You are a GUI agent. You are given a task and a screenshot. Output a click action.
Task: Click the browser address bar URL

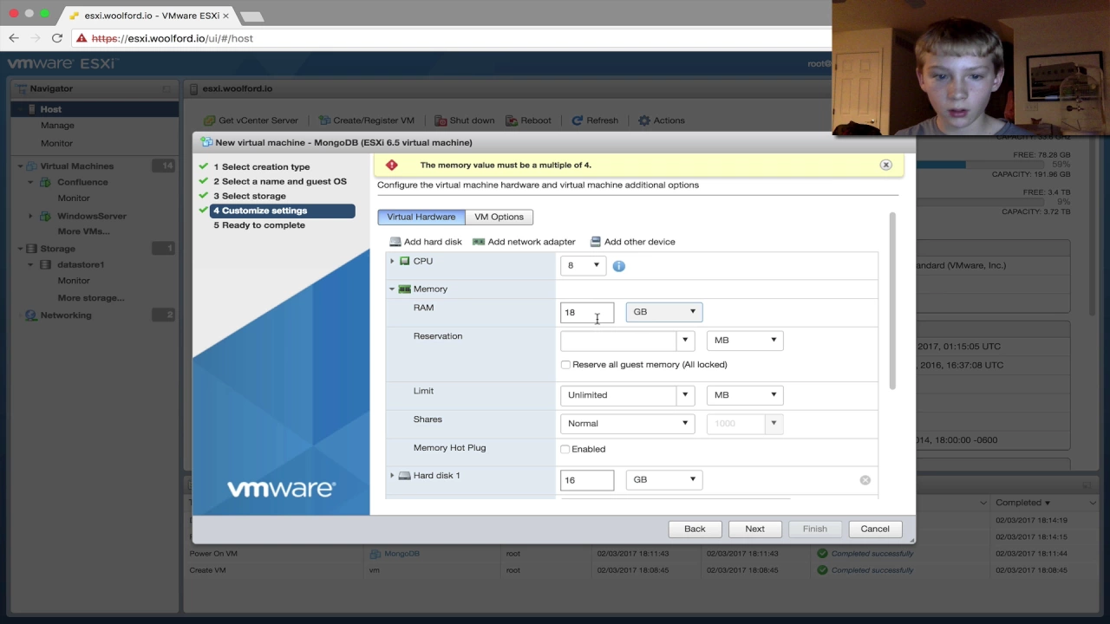click(x=173, y=38)
